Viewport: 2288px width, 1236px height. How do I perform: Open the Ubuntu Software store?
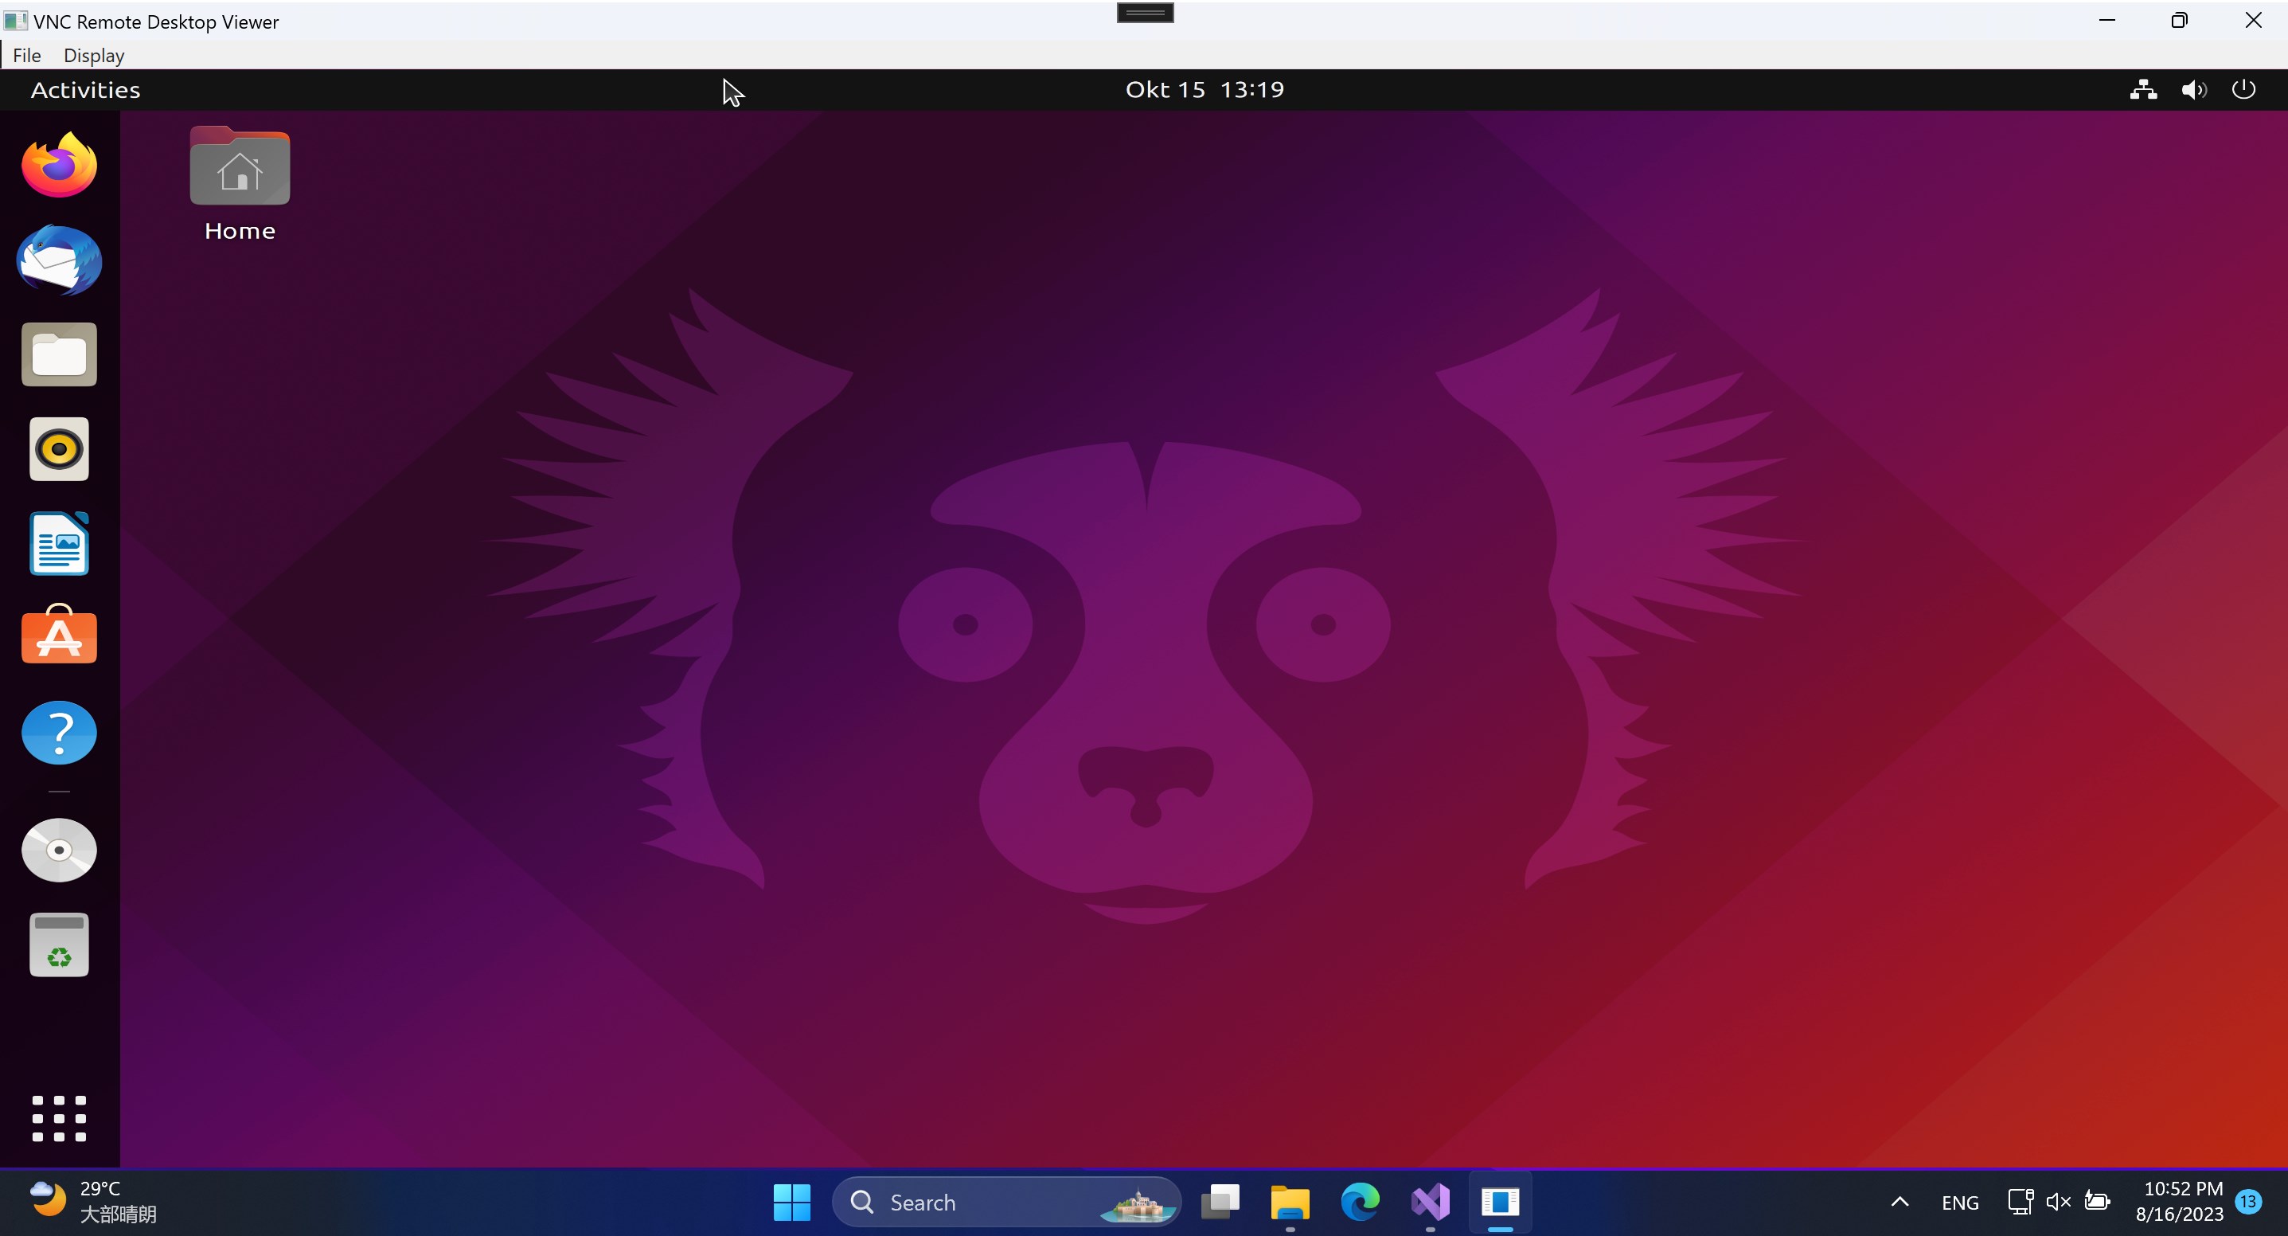point(59,636)
